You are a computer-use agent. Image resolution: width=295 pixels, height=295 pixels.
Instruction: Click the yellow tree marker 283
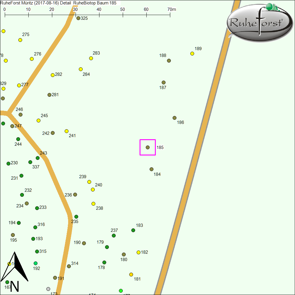(x=91, y=58)
